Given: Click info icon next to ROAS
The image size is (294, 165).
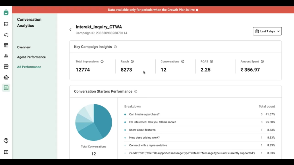Looking at the screenshot, I should tap(212, 62).
